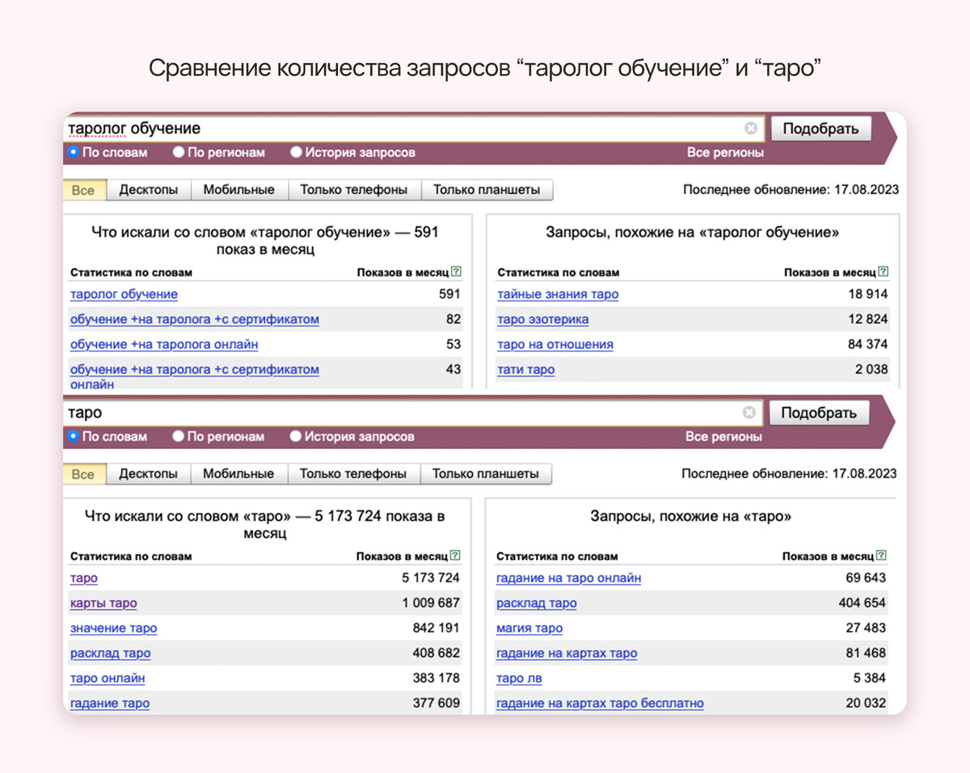Open 'Мобильные' tab under 'таро' query
Image resolution: width=970 pixels, height=773 pixels.
238,474
